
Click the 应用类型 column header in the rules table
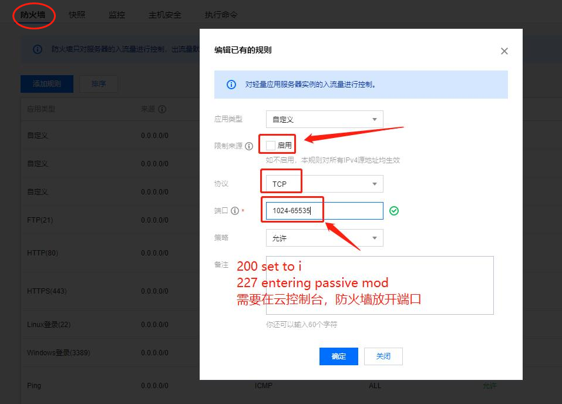point(41,109)
